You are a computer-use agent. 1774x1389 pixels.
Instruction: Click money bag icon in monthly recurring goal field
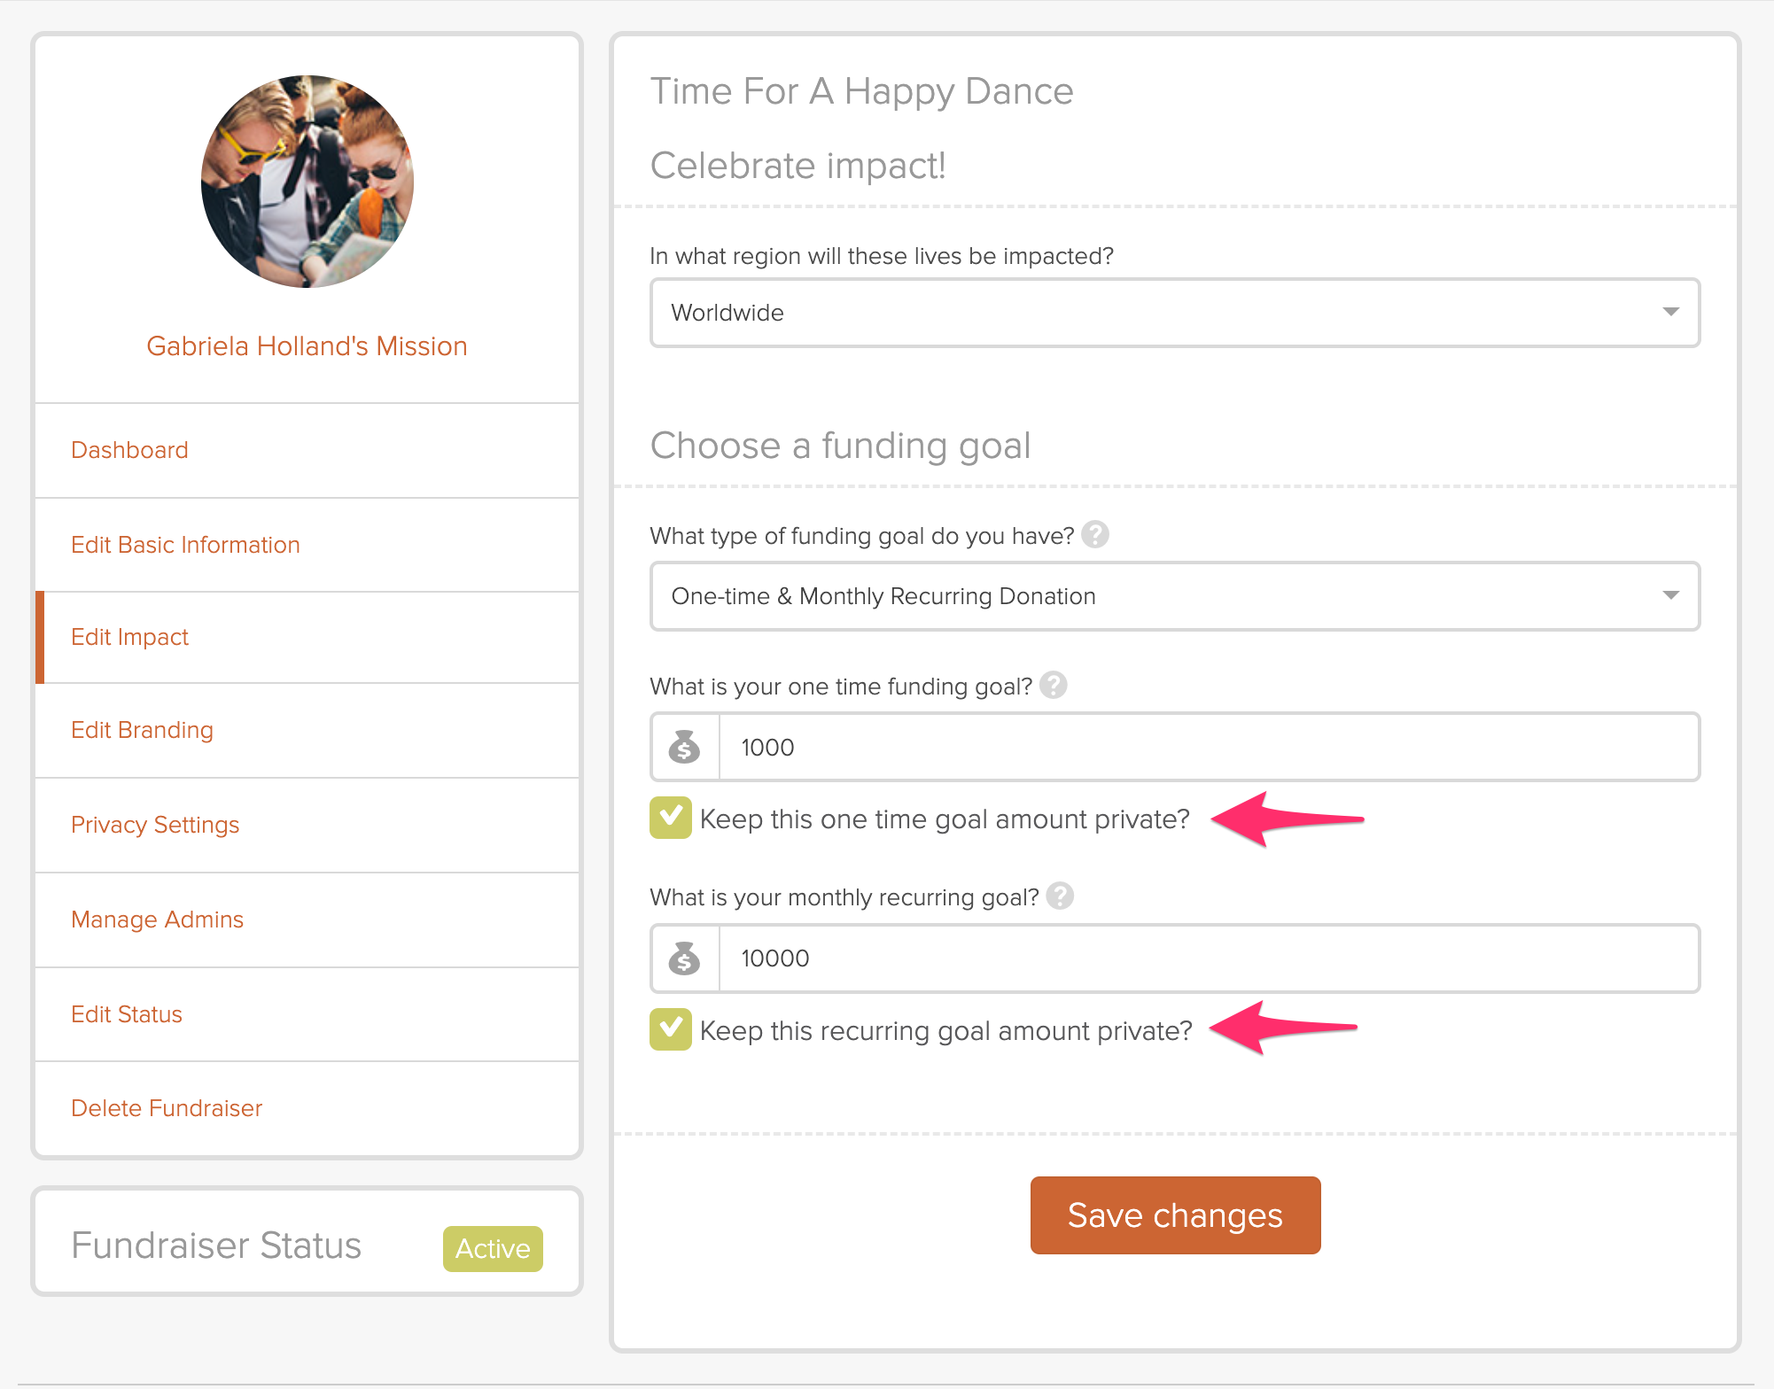[x=684, y=958]
